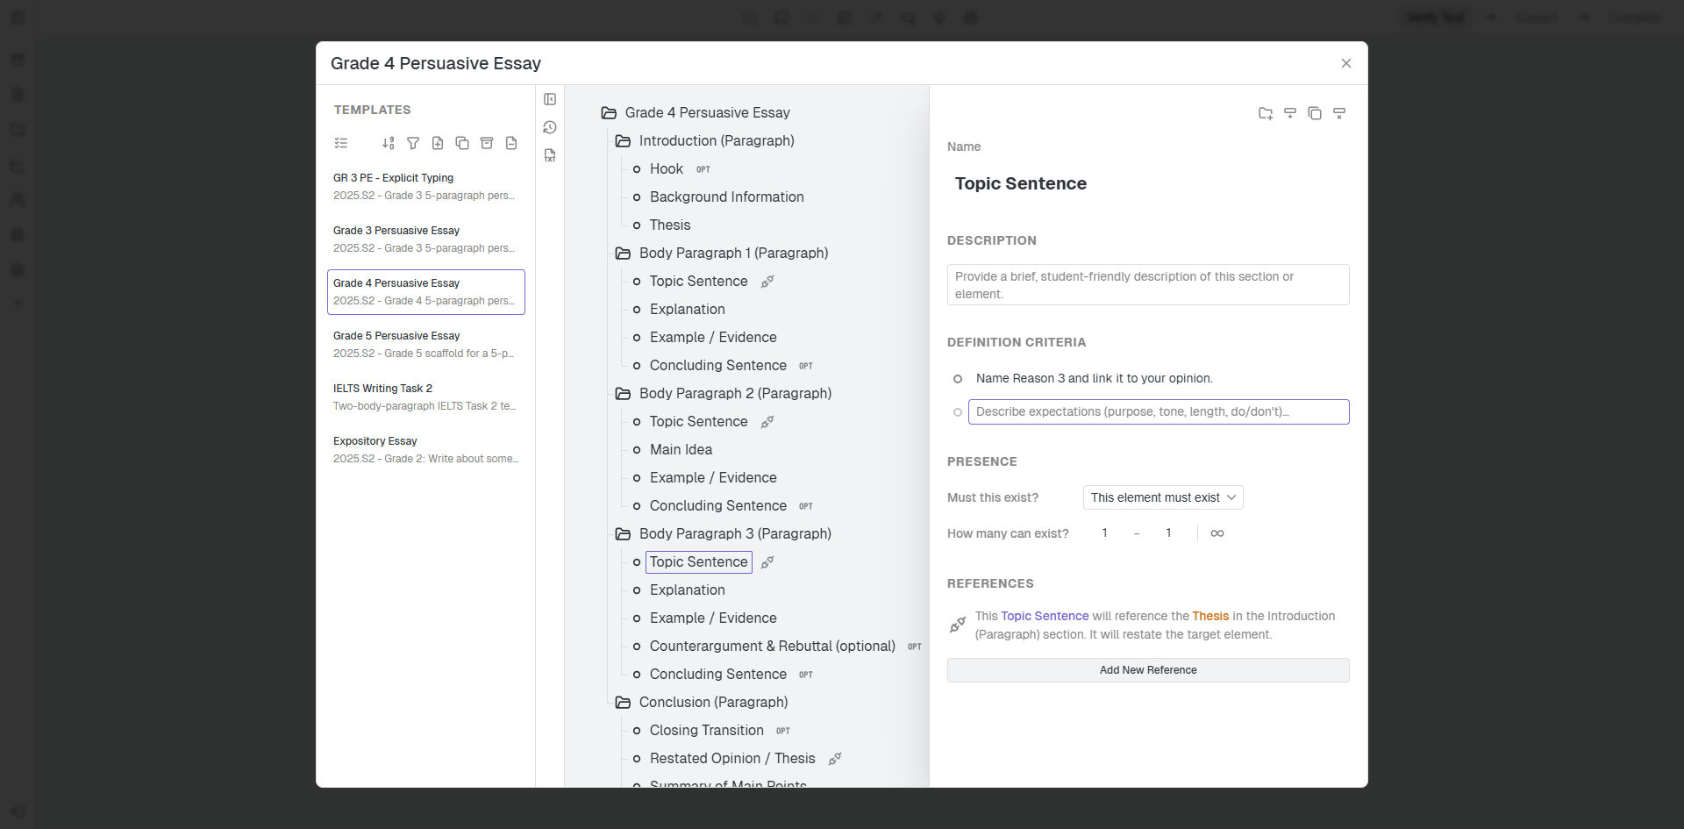Collapse the templates sidebar panel
This screenshot has width=1684, height=829.
pos(550,99)
